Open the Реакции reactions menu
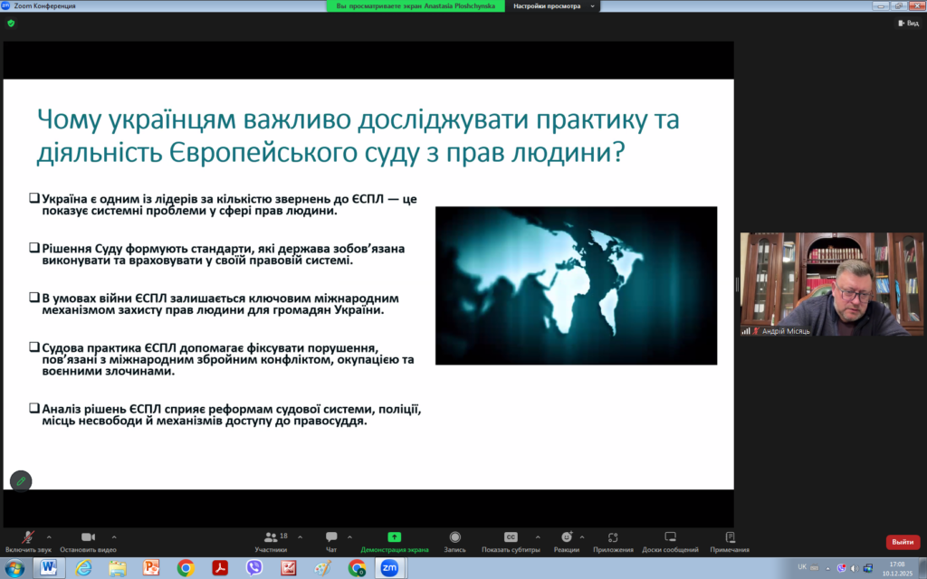The height and width of the screenshot is (579, 927). click(566, 537)
